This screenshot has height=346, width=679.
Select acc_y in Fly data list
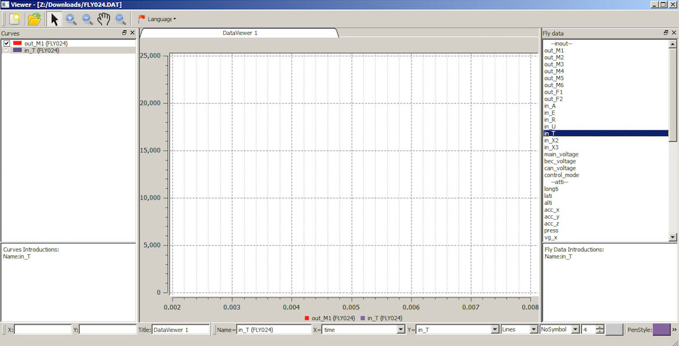pyautogui.click(x=606, y=216)
